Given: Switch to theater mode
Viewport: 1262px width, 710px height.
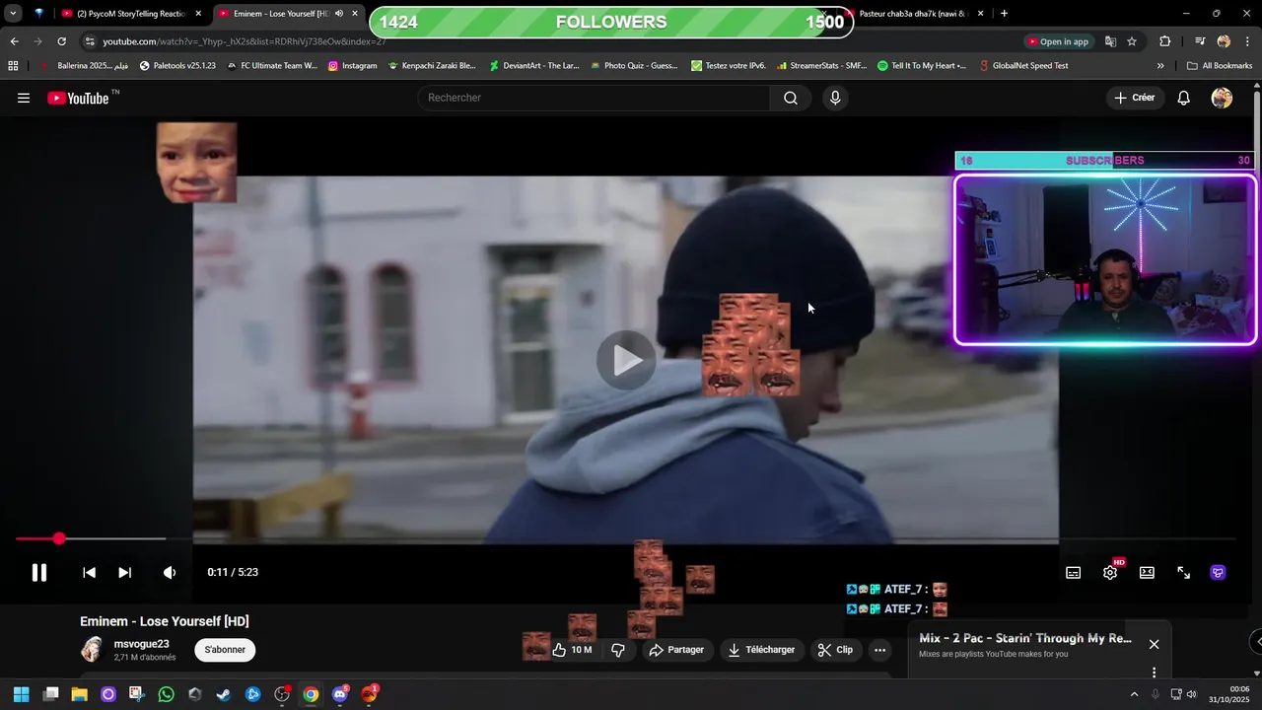Looking at the screenshot, I should [1147, 572].
